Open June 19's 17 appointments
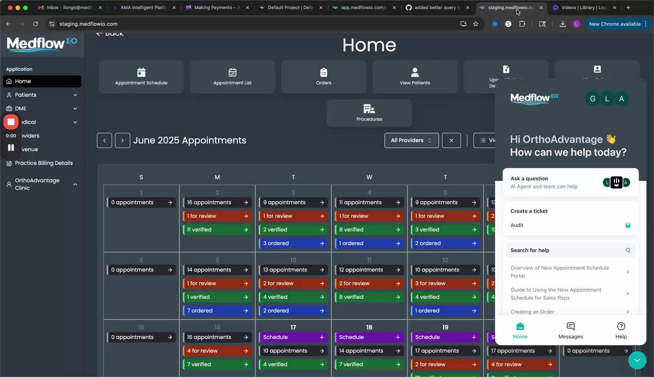654x377 pixels. [445, 351]
